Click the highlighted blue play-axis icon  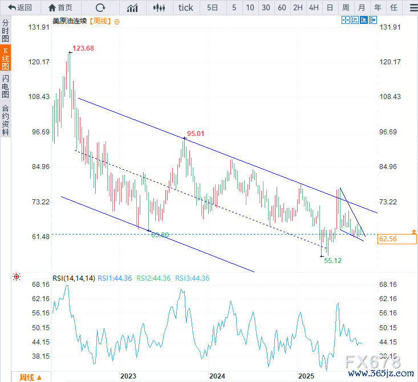(364, 20)
